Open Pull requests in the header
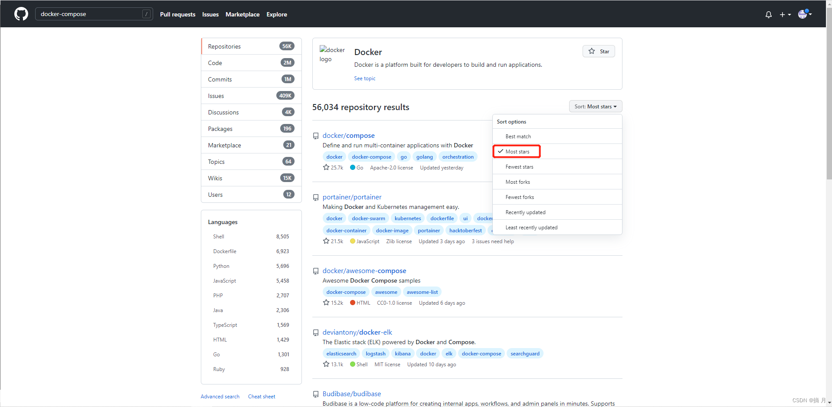 click(x=177, y=14)
